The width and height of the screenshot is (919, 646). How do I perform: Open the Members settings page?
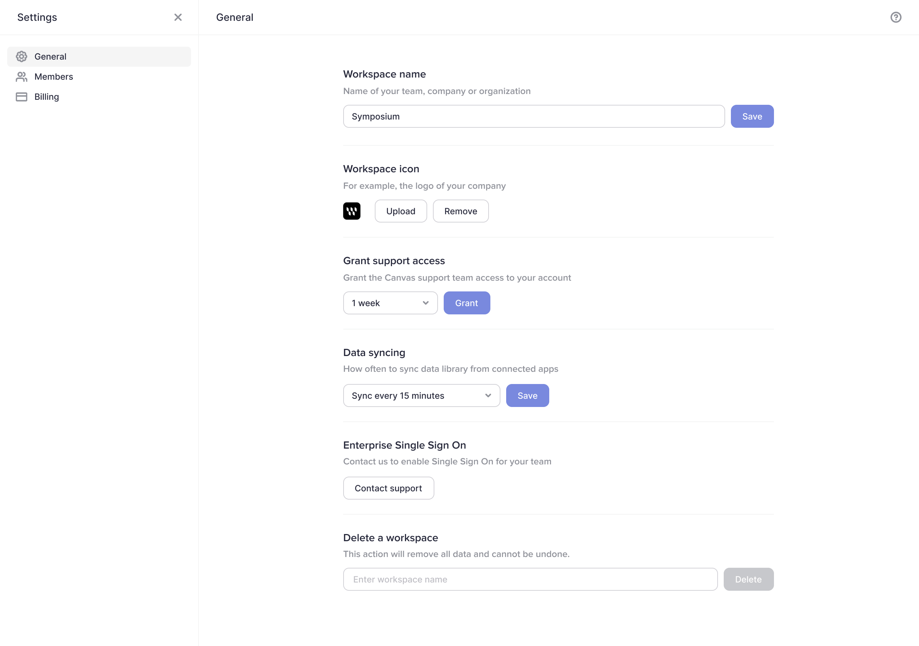(53, 76)
